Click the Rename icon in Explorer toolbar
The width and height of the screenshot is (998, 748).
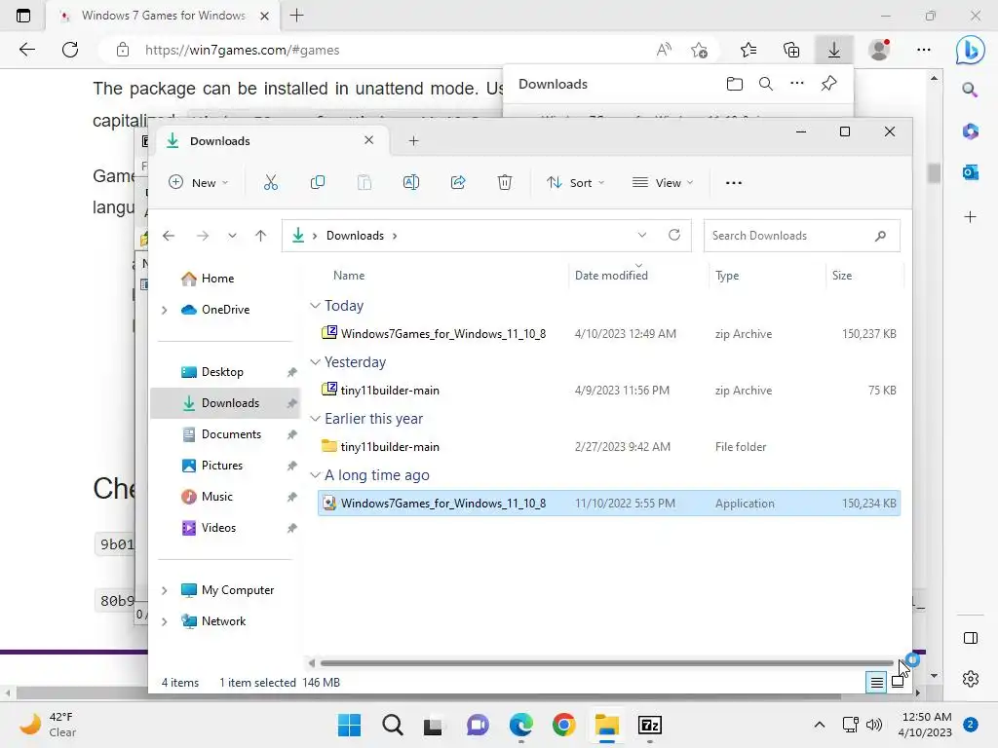[x=411, y=182]
